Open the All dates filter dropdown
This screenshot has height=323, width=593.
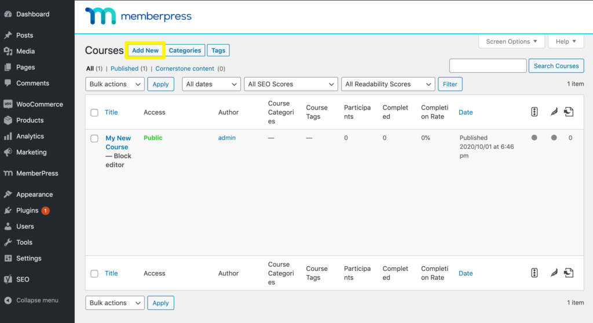point(211,84)
